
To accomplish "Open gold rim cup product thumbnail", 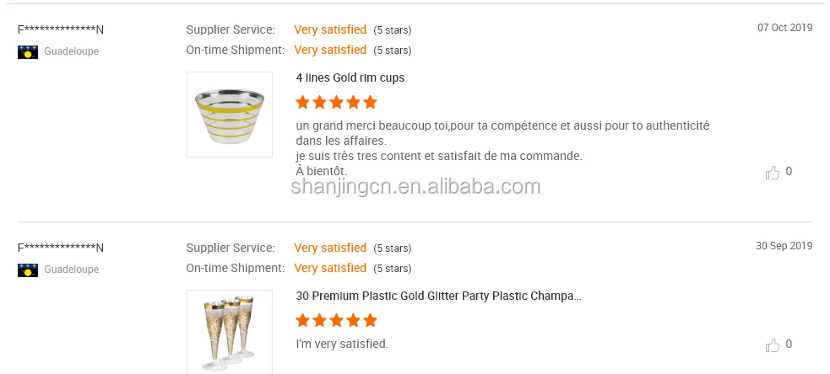I will click(230, 115).
